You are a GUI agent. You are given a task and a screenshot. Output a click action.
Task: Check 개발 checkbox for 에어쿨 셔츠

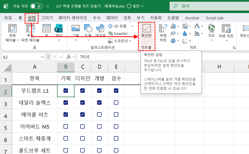(x=99, y=114)
